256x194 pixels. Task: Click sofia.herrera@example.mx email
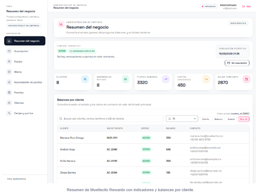(205, 159)
